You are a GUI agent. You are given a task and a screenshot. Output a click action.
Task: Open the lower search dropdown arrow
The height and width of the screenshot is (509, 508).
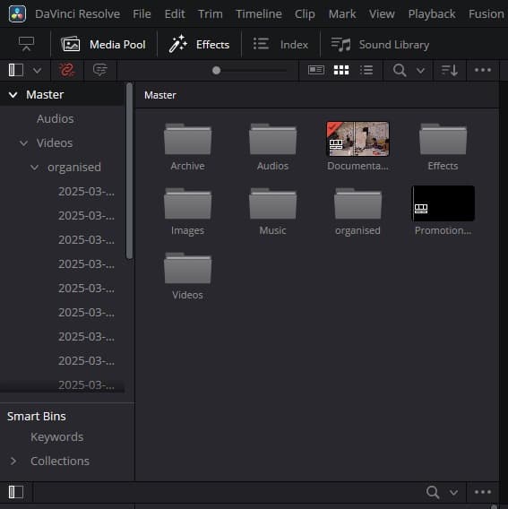pyautogui.click(x=453, y=493)
